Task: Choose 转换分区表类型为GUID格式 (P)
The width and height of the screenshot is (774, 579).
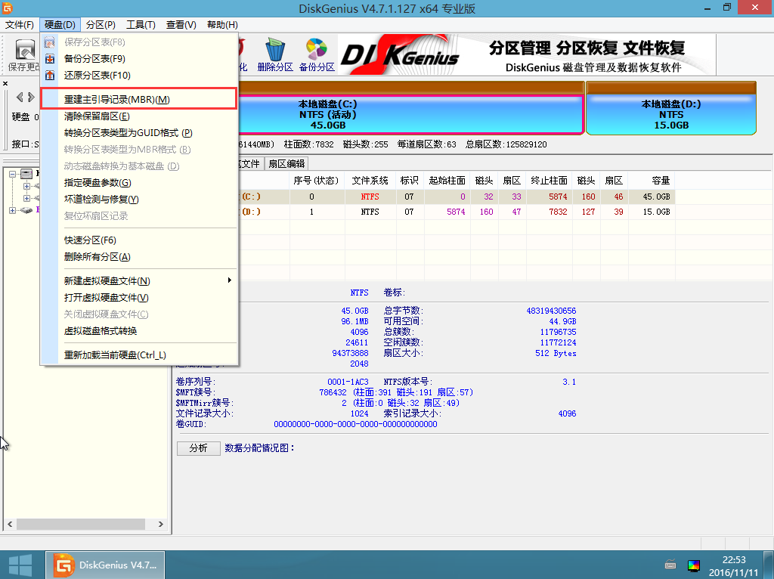Action: click(139, 133)
